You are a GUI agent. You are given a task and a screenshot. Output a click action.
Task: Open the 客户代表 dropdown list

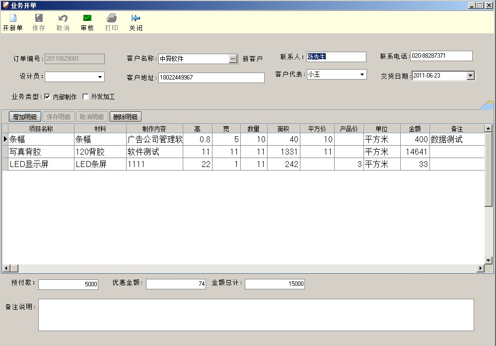coord(362,75)
